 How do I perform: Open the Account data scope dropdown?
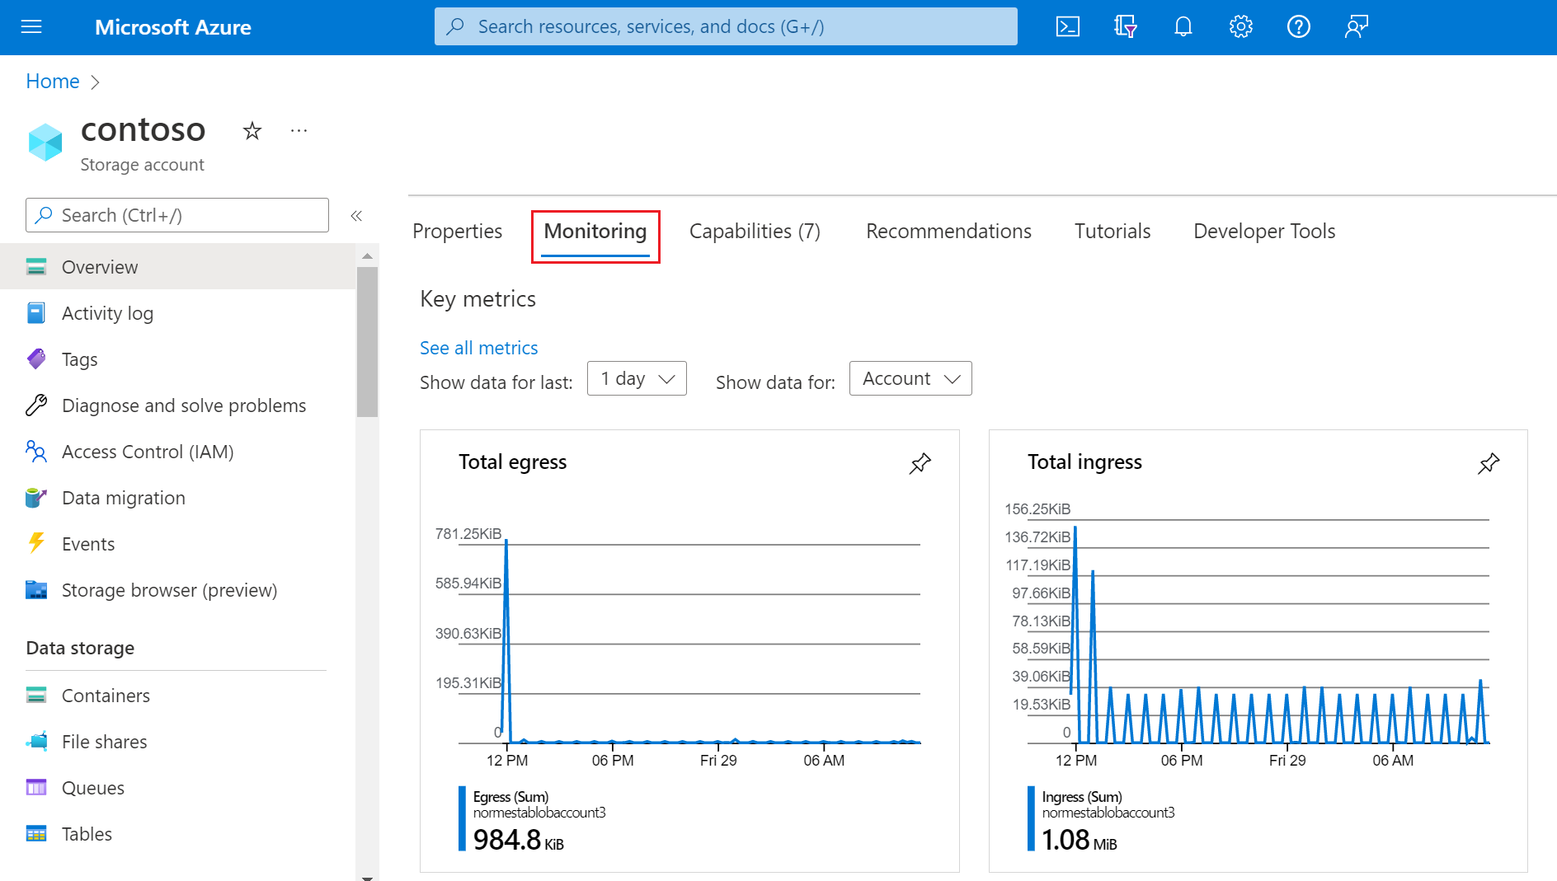910,378
